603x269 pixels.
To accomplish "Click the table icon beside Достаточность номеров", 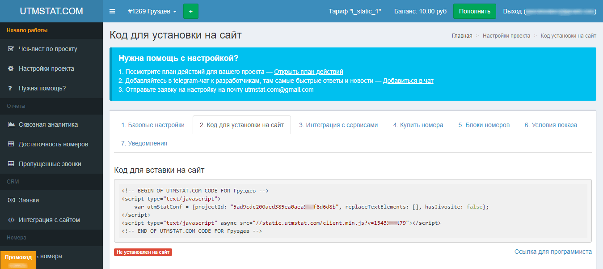I will pos(11,144).
